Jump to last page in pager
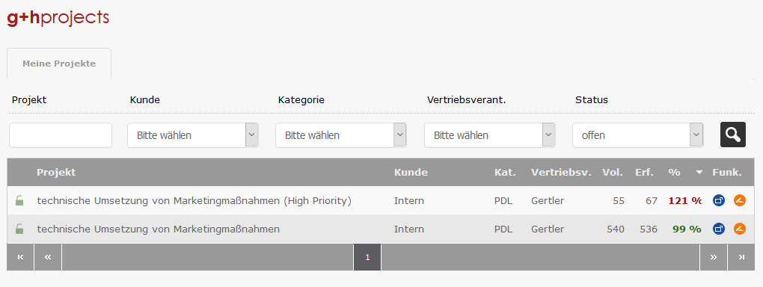This screenshot has height=287, width=763. click(741, 257)
